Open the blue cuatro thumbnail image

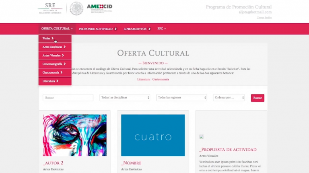click(x=153, y=135)
